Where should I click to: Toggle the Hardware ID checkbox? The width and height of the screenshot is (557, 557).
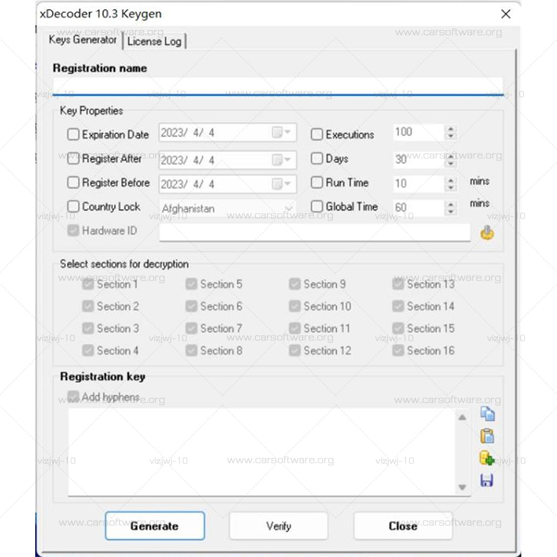coord(73,230)
